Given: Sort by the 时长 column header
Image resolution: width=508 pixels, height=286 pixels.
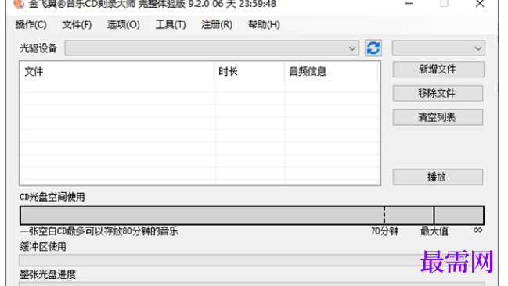Looking at the screenshot, I should pos(250,71).
